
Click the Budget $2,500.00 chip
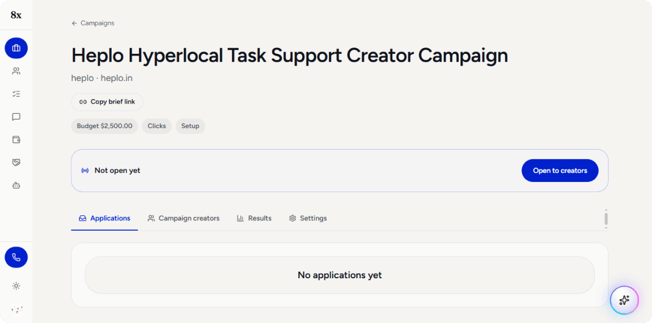104,126
